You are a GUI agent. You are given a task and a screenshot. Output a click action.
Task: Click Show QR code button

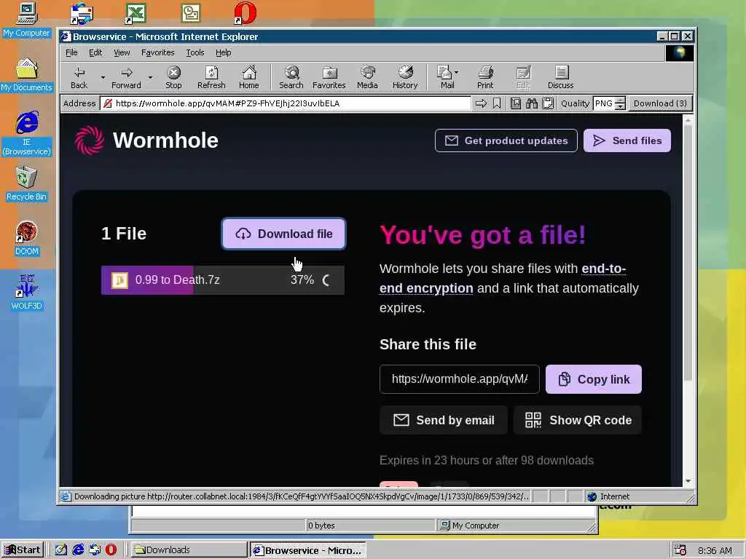pos(578,420)
